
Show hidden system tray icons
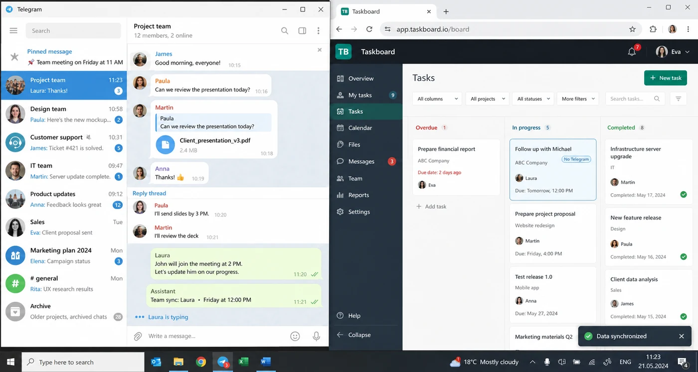point(532,362)
